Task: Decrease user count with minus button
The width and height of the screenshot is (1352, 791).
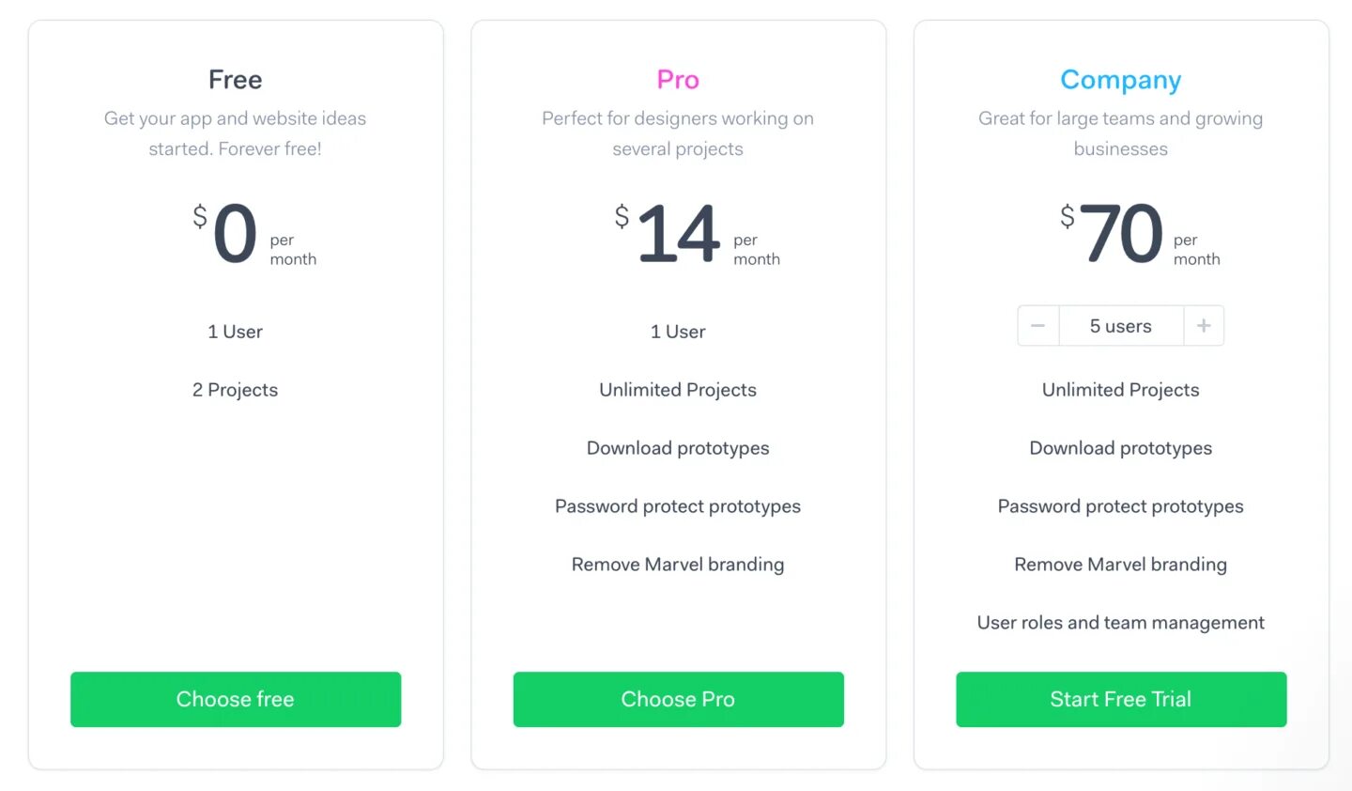Action: pos(1037,326)
